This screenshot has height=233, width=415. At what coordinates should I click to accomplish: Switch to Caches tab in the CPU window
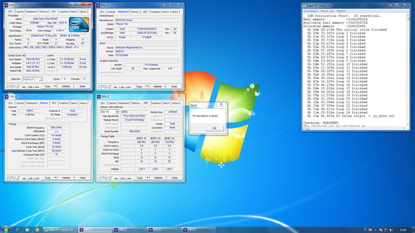click(x=20, y=12)
